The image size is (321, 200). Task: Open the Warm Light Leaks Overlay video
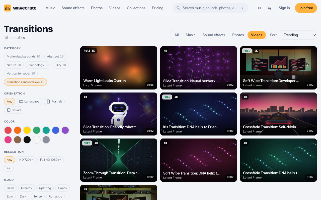click(119, 68)
